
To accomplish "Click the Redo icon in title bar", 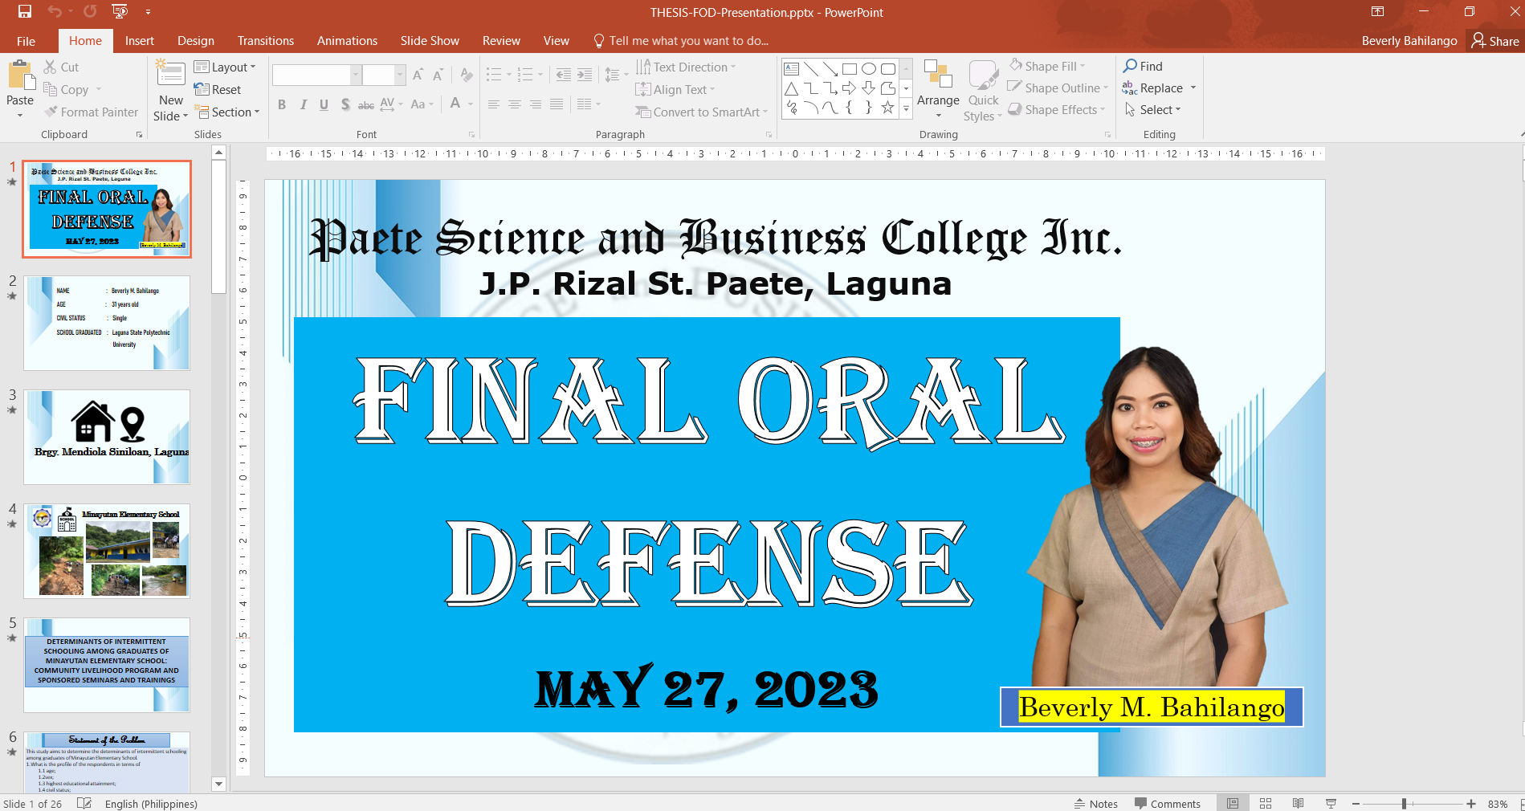I will pyautogui.click(x=90, y=11).
